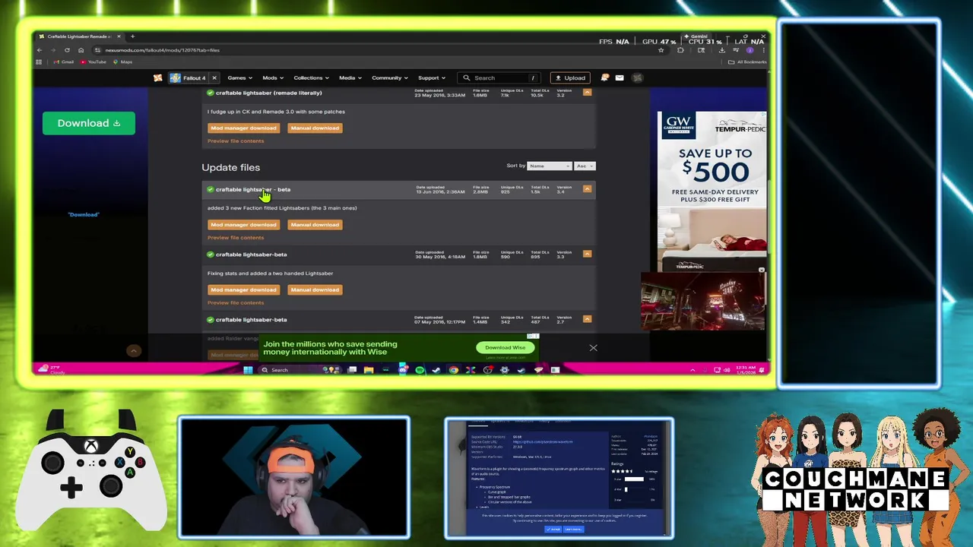Remove the Fallout 4 game filter
973x547 pixels.
(214, 77)
